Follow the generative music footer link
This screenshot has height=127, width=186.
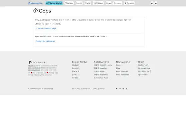pyautogui.click(x=34, y=70)
